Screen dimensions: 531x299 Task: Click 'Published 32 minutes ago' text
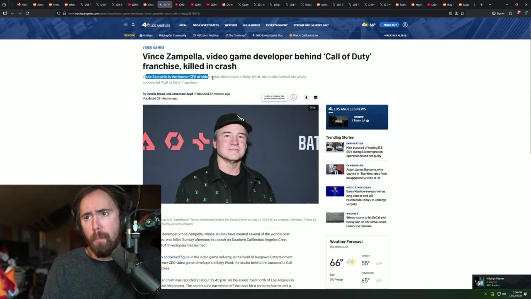click(212, 94)
